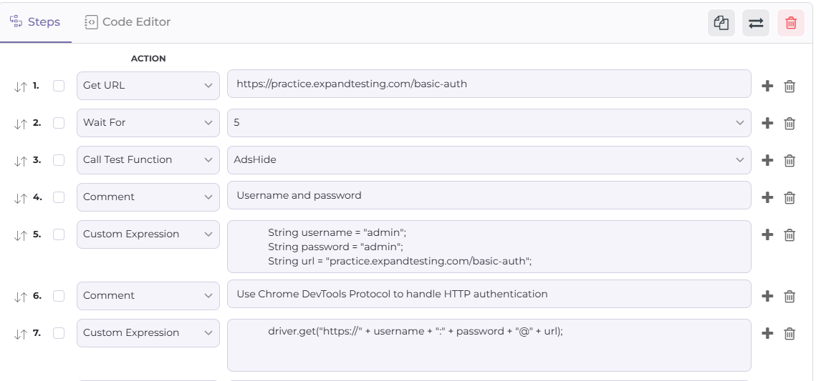Add a step after step 5 plus icon
Screen dimensions: 816x381
pos(767,234)
